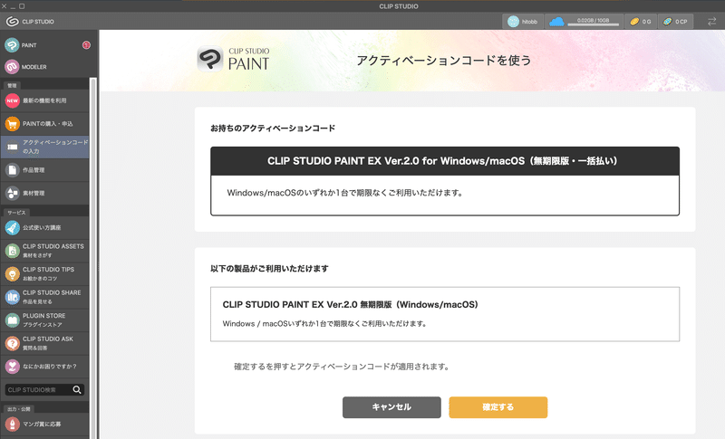The image size is (725, 439).
Task: Open the CLIP STUDIO TIPS lightbulb icon
Action: 12,273
